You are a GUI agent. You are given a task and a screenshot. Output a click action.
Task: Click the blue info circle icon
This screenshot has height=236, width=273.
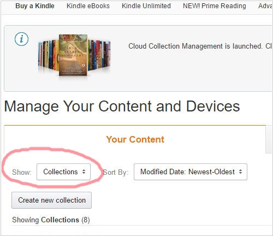click(21, 39)
